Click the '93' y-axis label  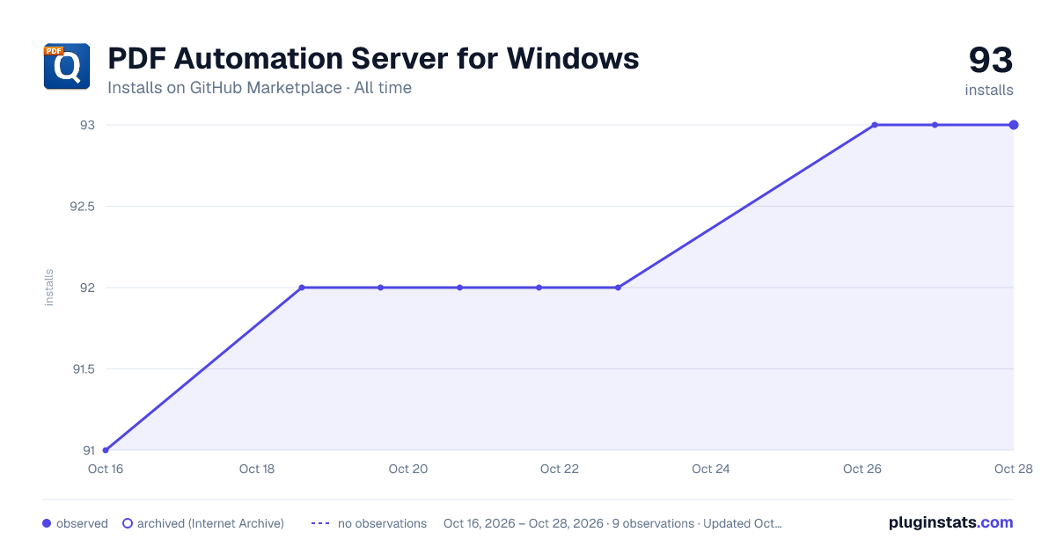tap(88, 125)
